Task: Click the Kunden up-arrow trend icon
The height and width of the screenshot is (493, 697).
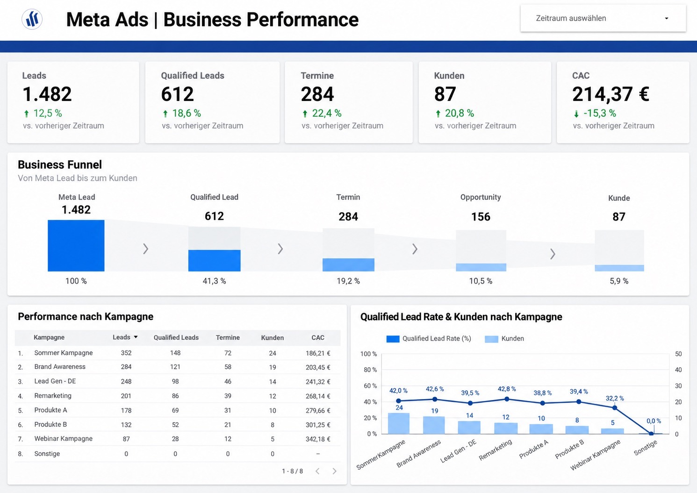Action: coord(438,114)
